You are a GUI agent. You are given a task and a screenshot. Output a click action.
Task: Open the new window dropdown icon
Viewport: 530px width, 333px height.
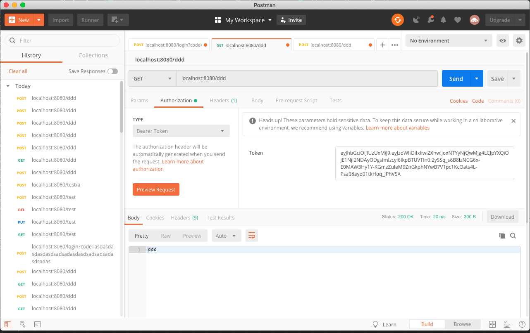[x=118, y=20]
